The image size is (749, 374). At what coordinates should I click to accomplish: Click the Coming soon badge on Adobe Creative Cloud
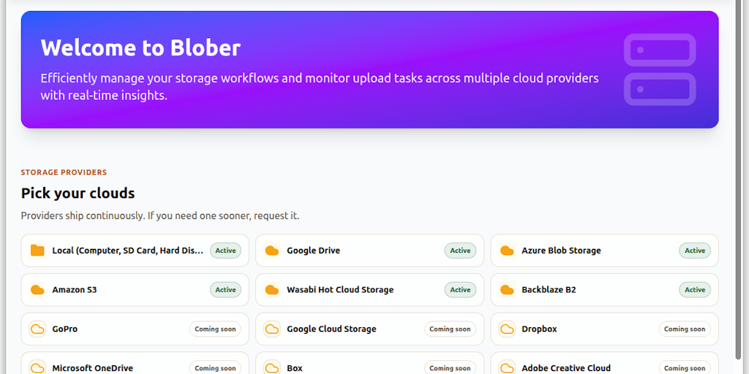[685, 368]
